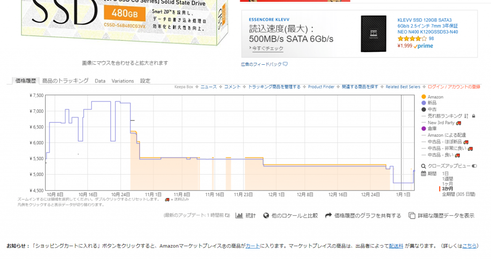The width and height of the screenshot is (491, 259).
Task: Click 広告のフィードバック link
Action: [x=261, y=64]
